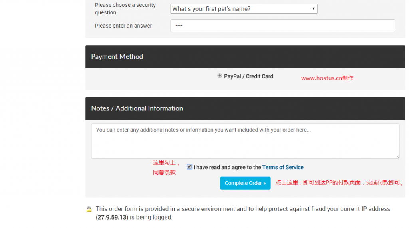Click the PayPal / Credit Card label text
The height and width of the screenshot is (228, 409).
[x=248, y=76]
